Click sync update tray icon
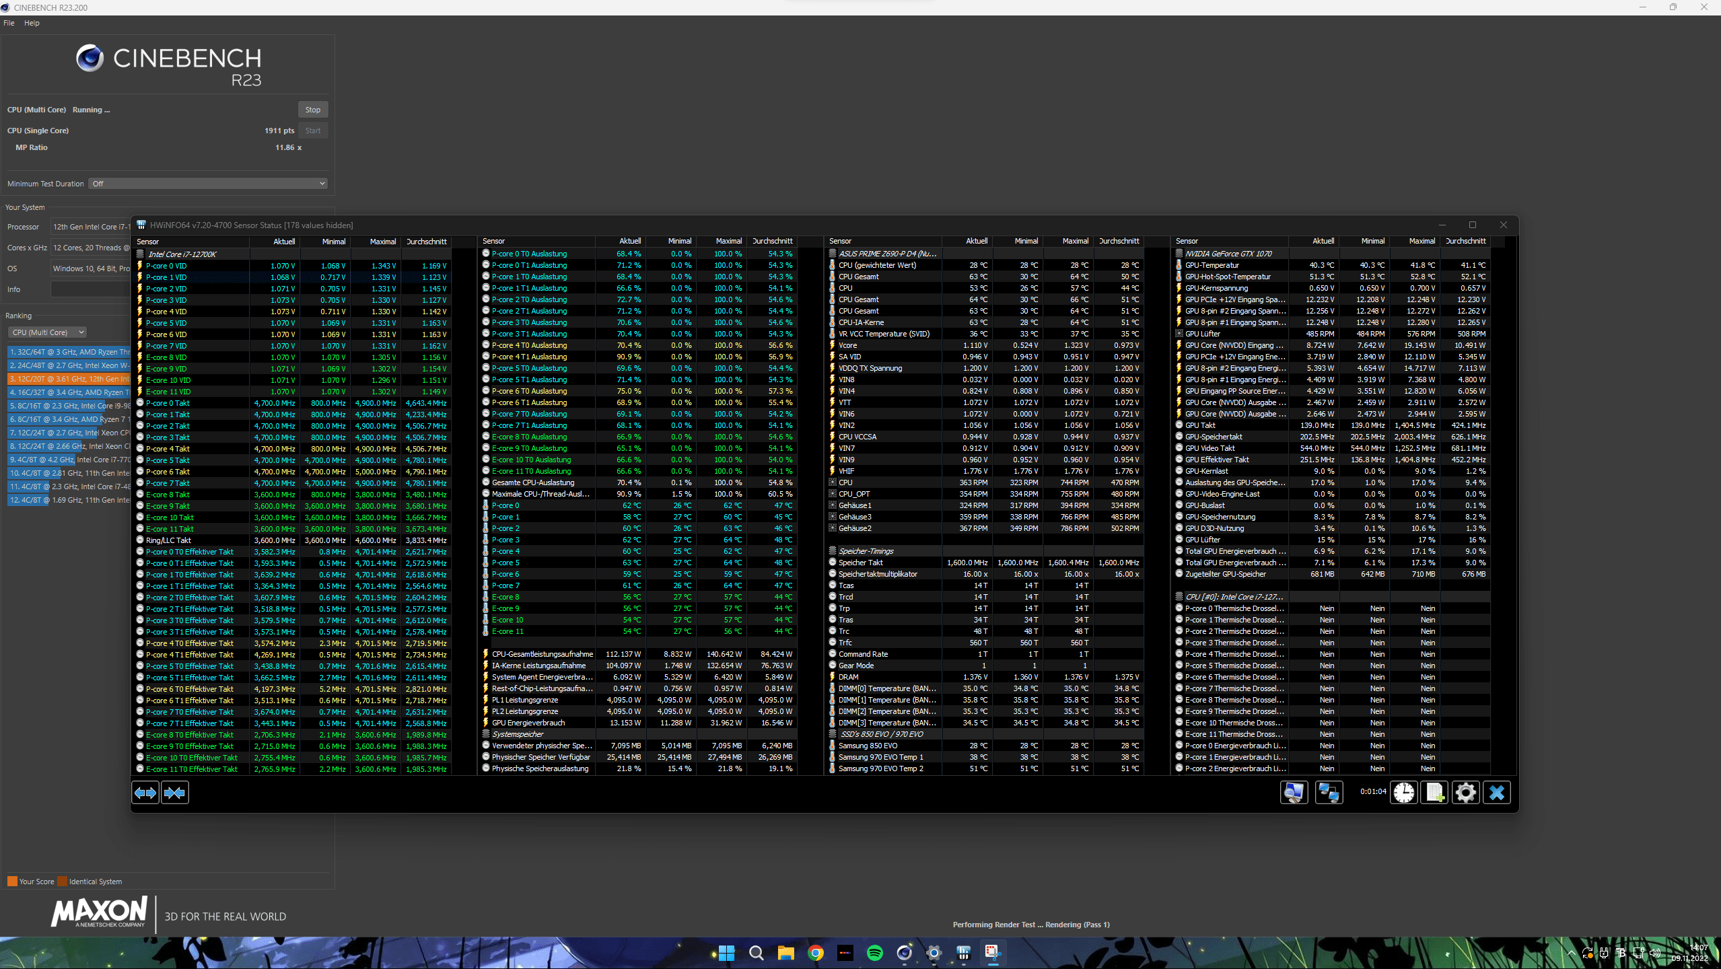Viewport: 1721px width, 969px height. 1588,953
